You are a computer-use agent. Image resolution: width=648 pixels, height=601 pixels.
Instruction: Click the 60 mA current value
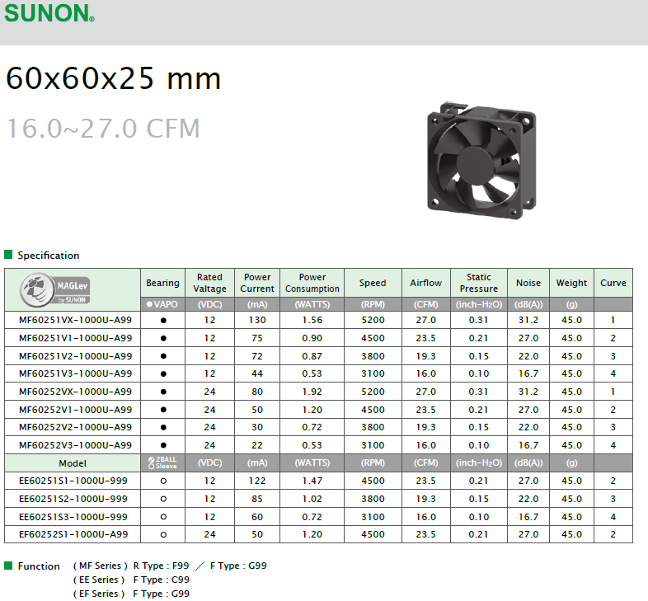click(x=257, y=517)
